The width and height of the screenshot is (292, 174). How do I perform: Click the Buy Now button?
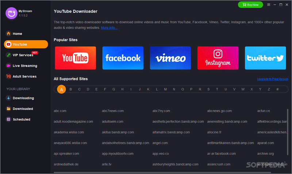pos(250,5)
